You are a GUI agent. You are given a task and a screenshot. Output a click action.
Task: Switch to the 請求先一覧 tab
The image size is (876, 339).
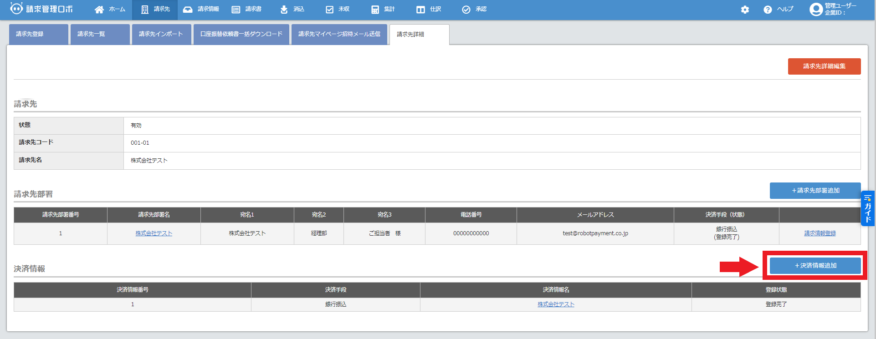click(x=100, y=34)
